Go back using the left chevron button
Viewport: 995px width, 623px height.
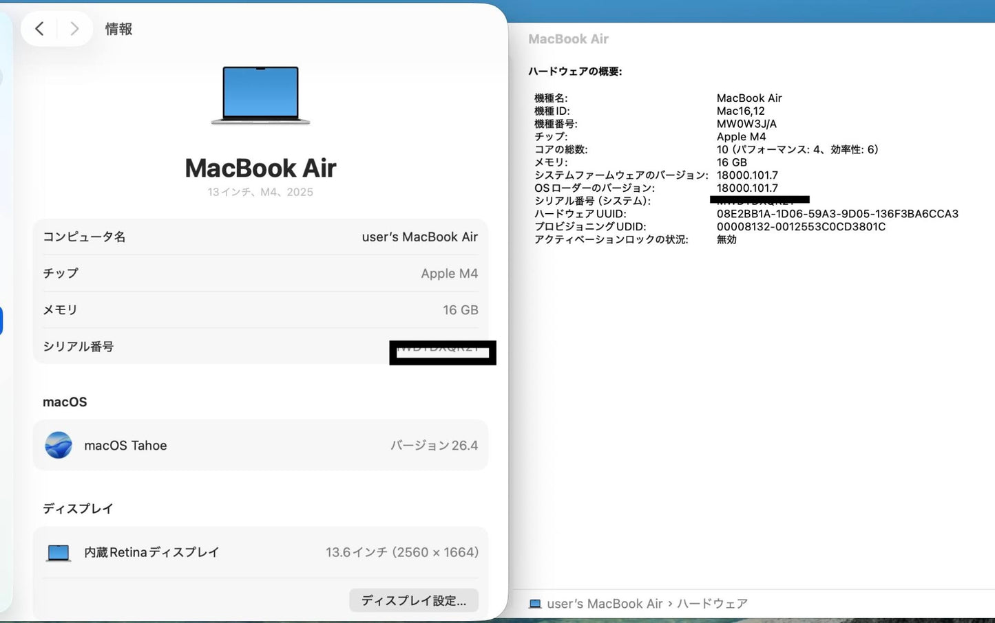(39, 29)
